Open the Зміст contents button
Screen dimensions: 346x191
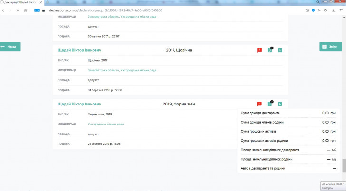click(x=330, y=47)
